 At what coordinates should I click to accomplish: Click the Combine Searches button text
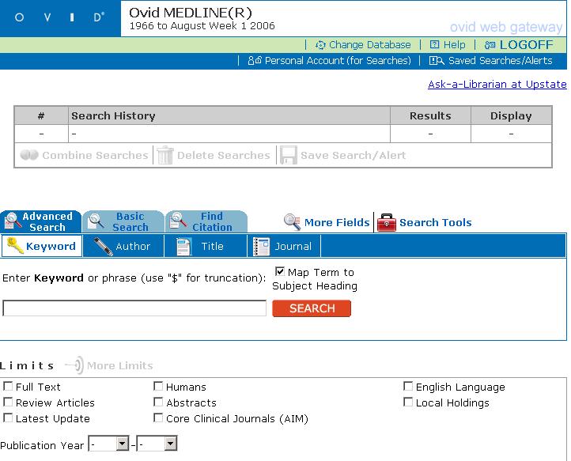pos(95,156)
